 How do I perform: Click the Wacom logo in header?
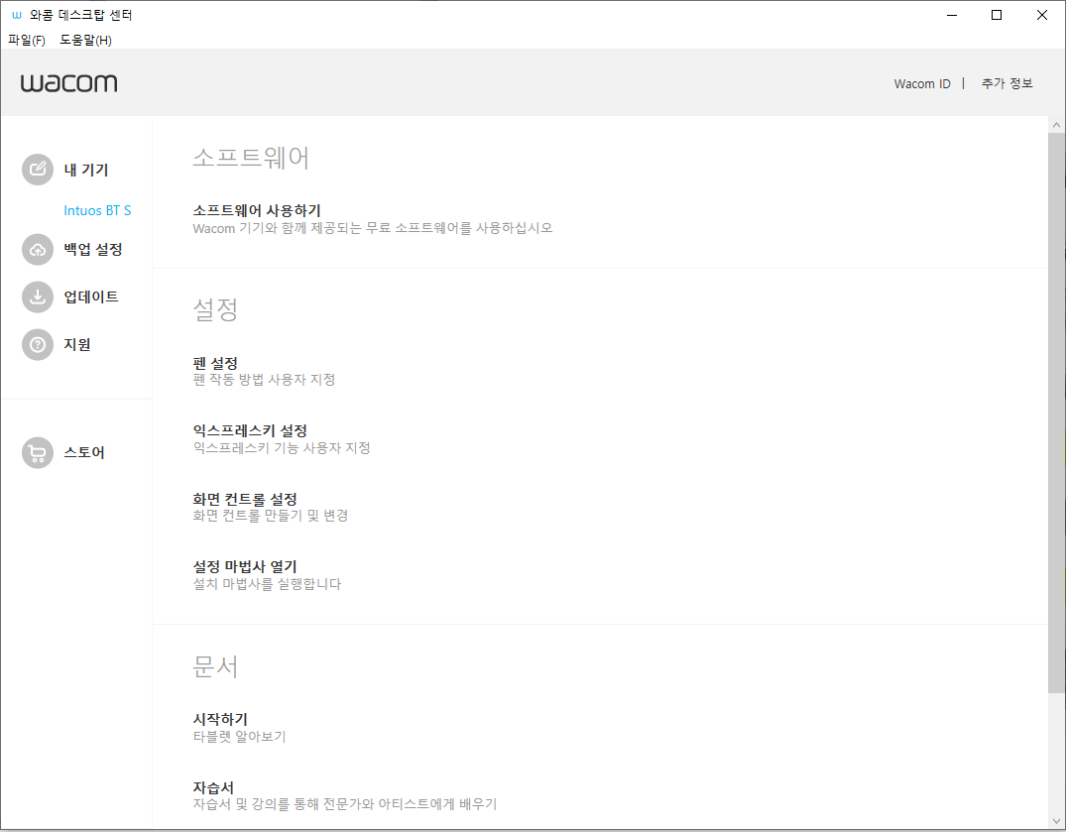pos(68,83)
